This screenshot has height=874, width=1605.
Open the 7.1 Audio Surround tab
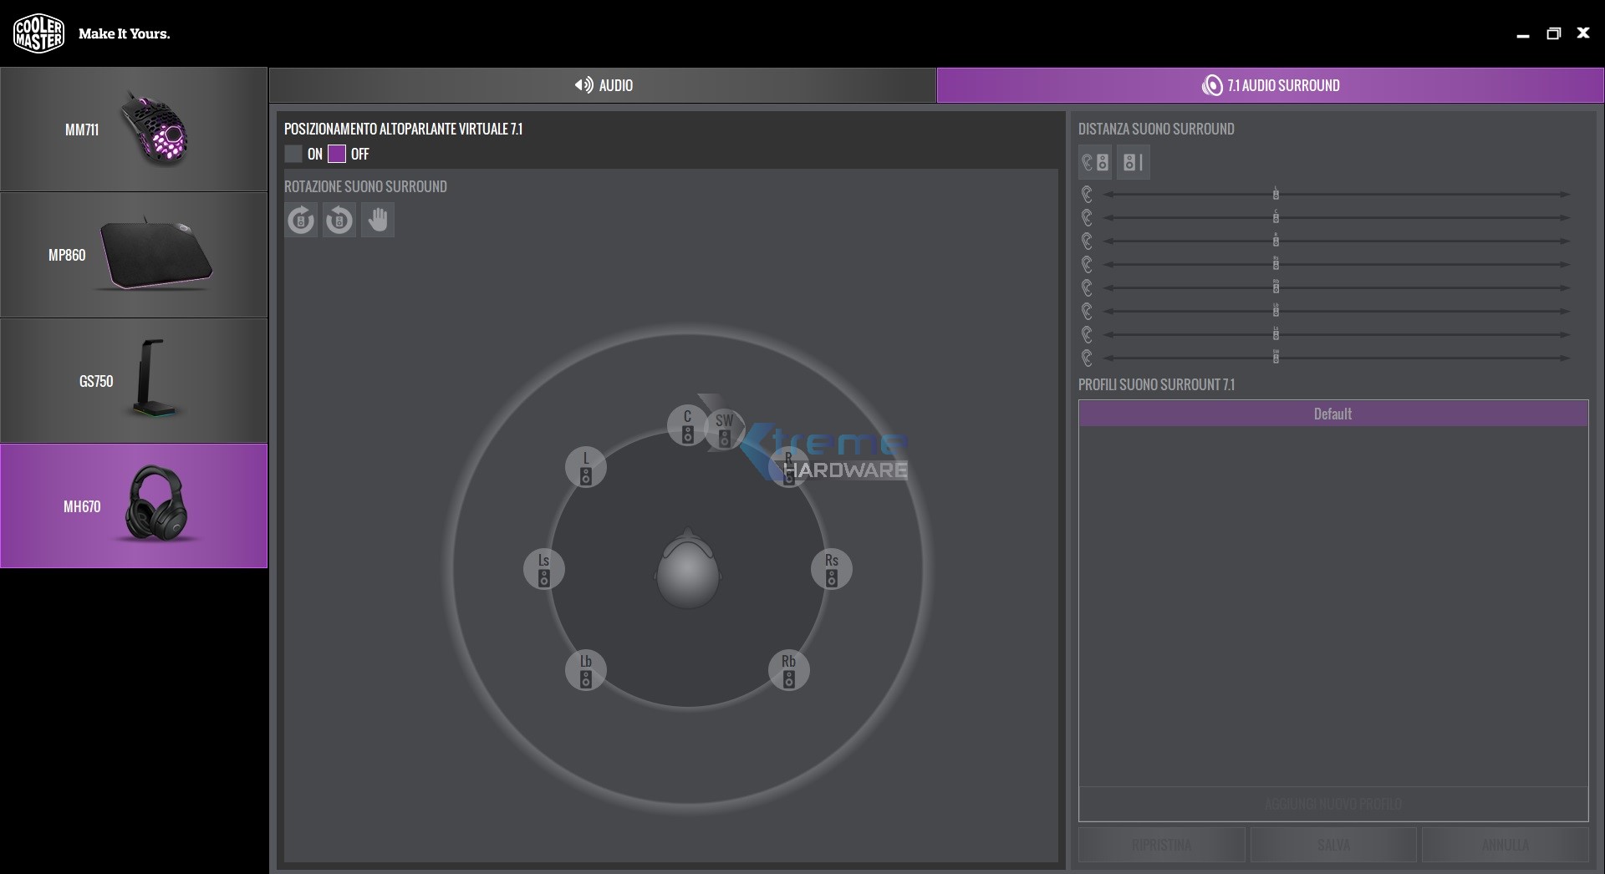point(1270,85)
